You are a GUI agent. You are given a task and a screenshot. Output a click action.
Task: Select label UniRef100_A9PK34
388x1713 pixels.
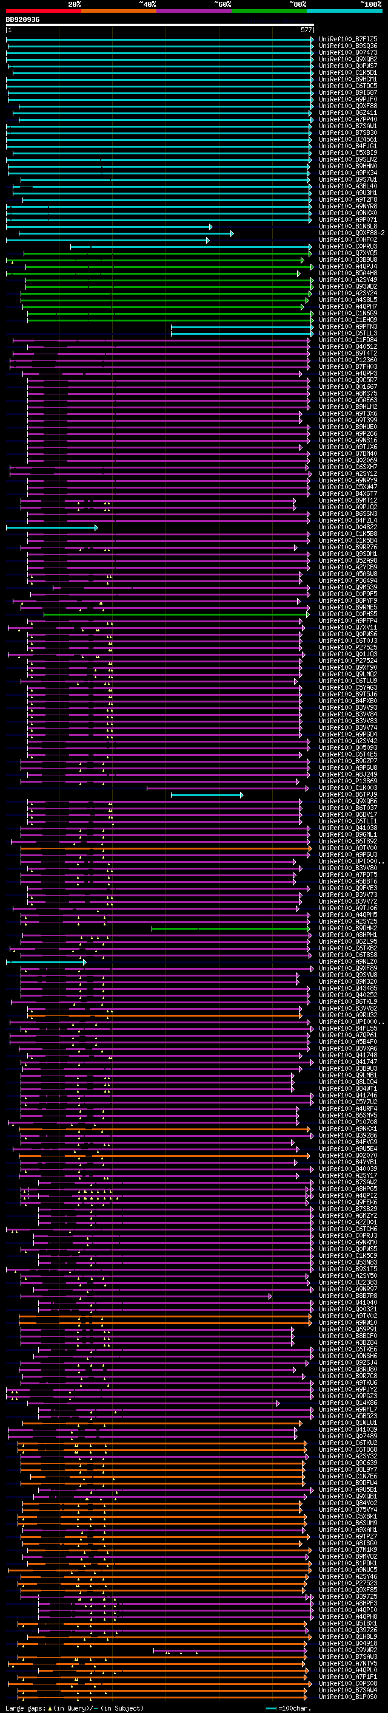point(348,173)
